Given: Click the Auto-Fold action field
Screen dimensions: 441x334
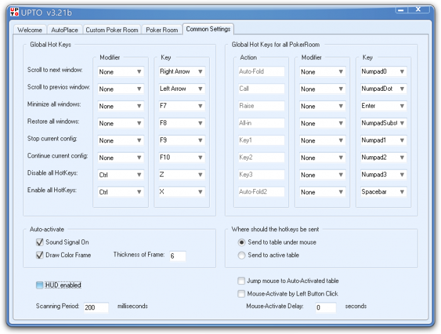Looking at the screenshot, I should (x=261, y=71).
